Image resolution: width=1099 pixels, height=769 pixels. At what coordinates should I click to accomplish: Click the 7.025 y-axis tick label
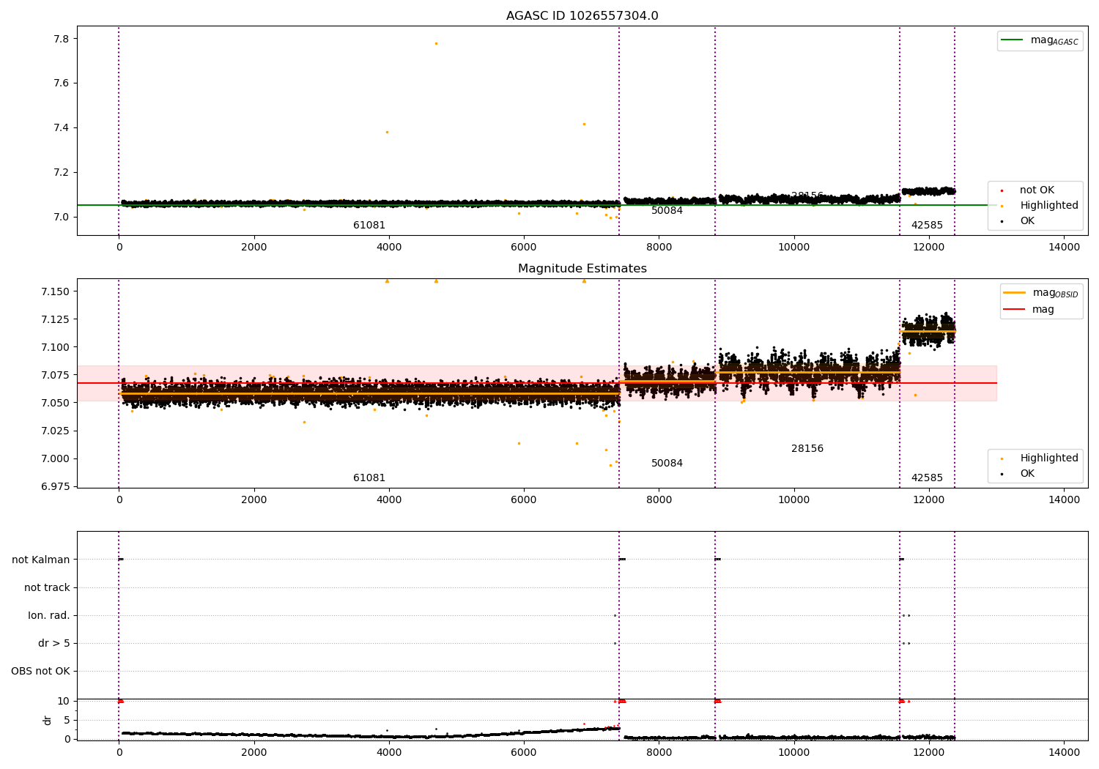(56, 431)
